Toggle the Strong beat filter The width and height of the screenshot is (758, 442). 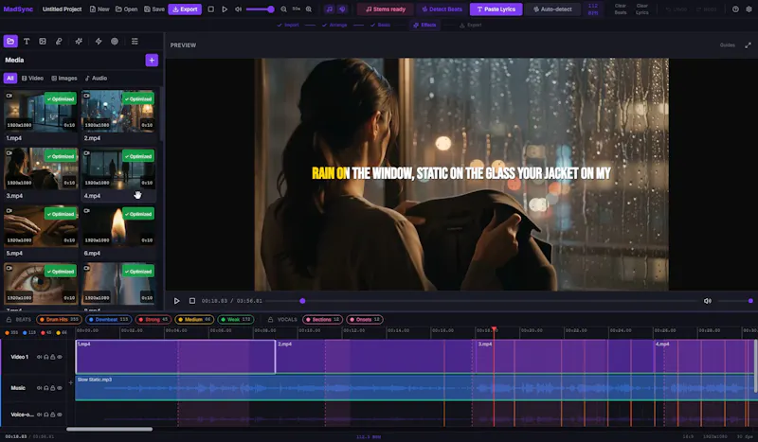tap(153, 320)
